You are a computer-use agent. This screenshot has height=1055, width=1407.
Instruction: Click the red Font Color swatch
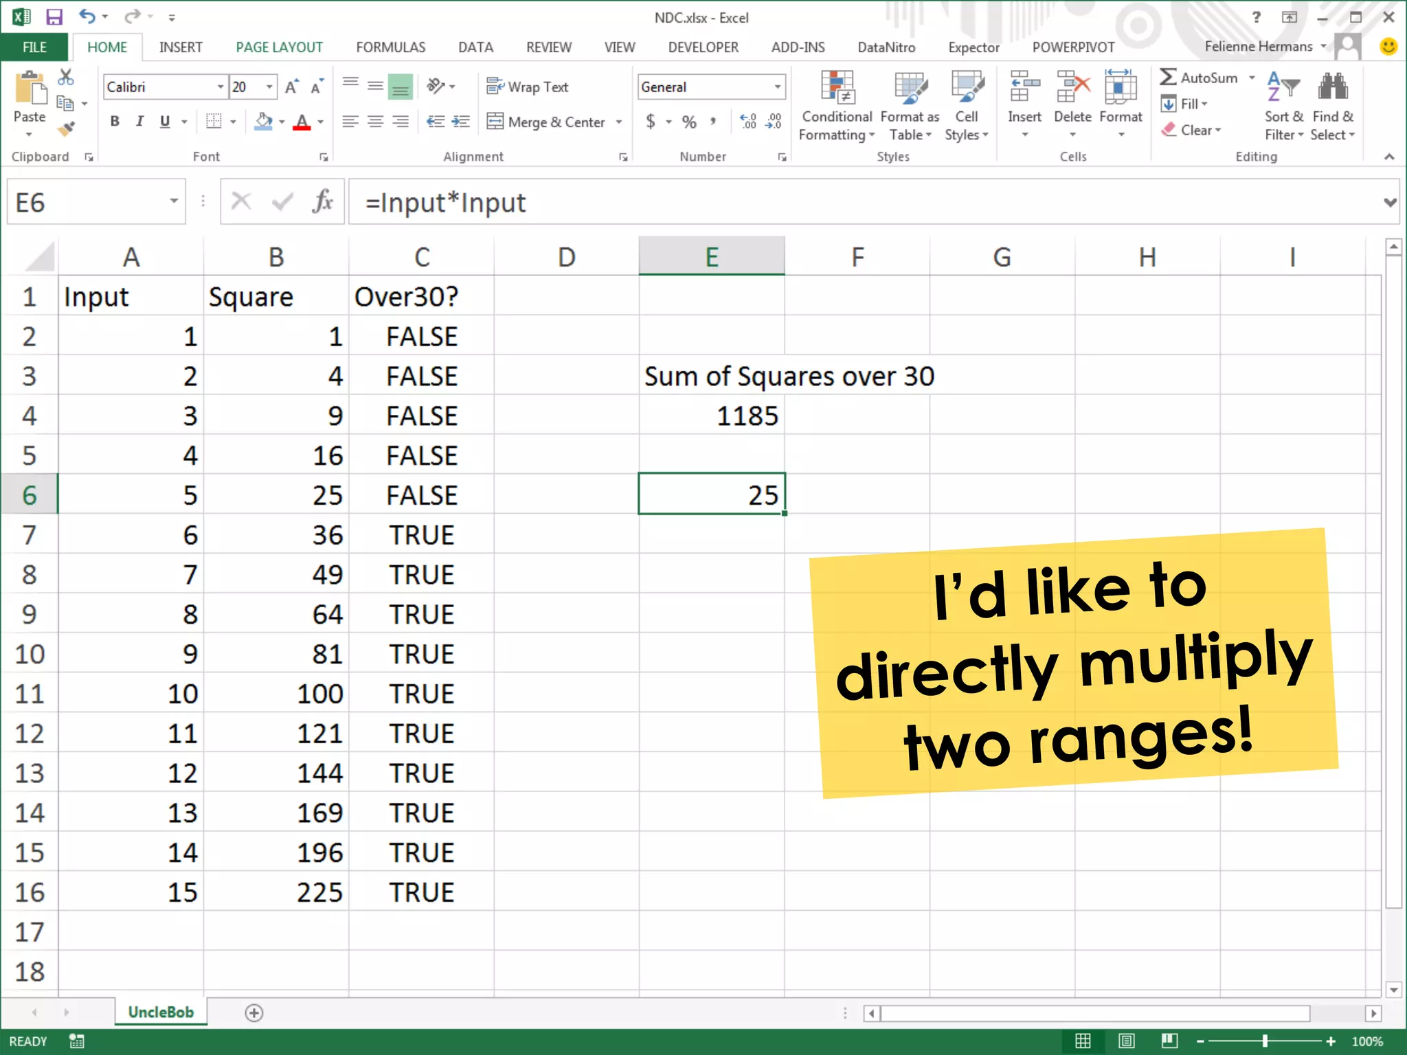pos(302,123)
